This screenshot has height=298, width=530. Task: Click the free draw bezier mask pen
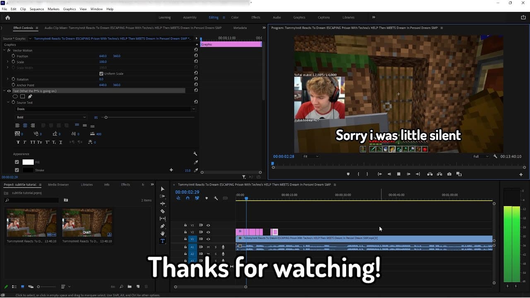click(x=30, y=96)
